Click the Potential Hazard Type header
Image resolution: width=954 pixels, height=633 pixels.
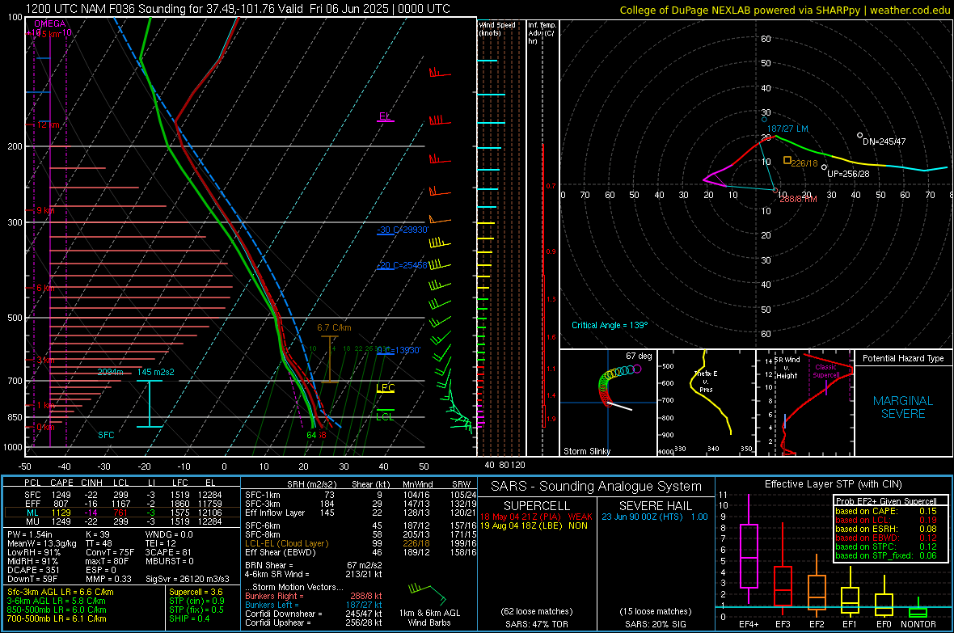(903, 358)
